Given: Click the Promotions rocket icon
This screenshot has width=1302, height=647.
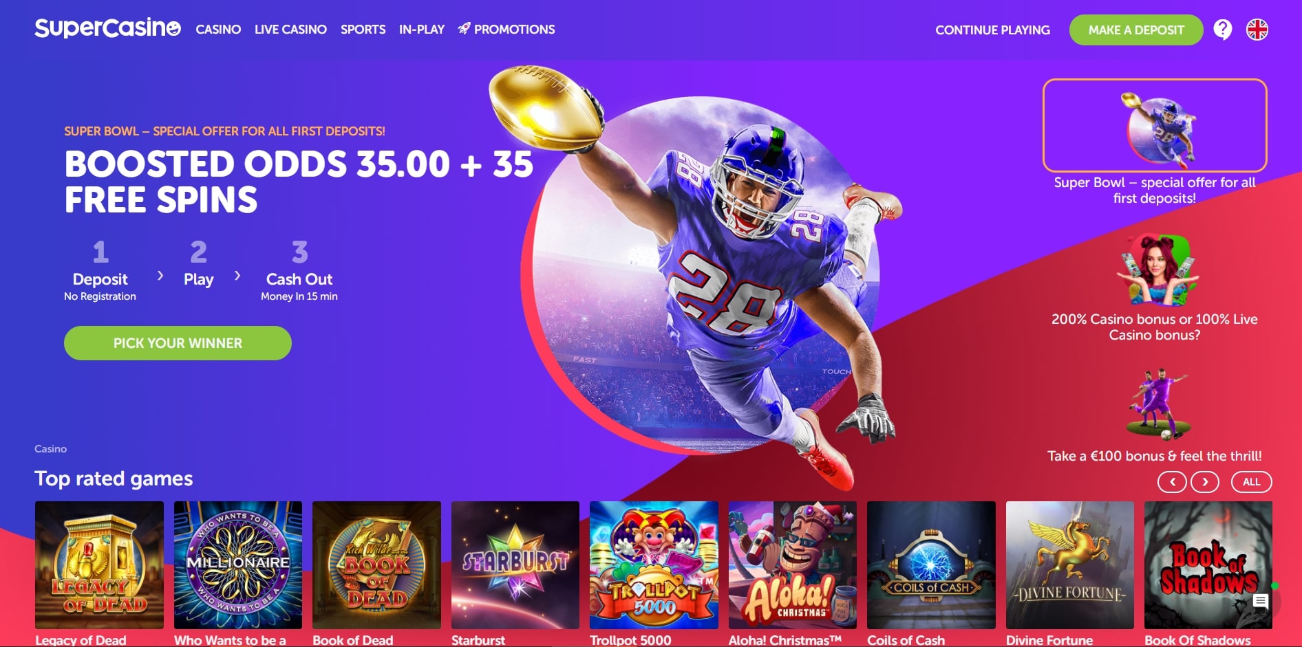Looking at the screenshot, I should click(465, 29).
